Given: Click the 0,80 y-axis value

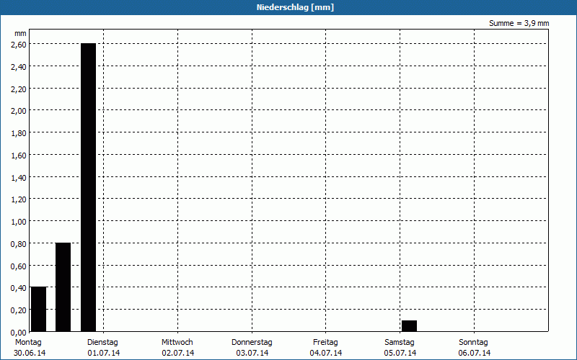Looking at the screenshot, I should 19,244.
